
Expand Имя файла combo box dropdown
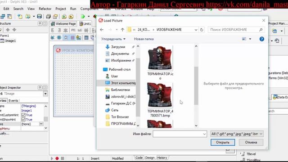click(x=204, y=134)
